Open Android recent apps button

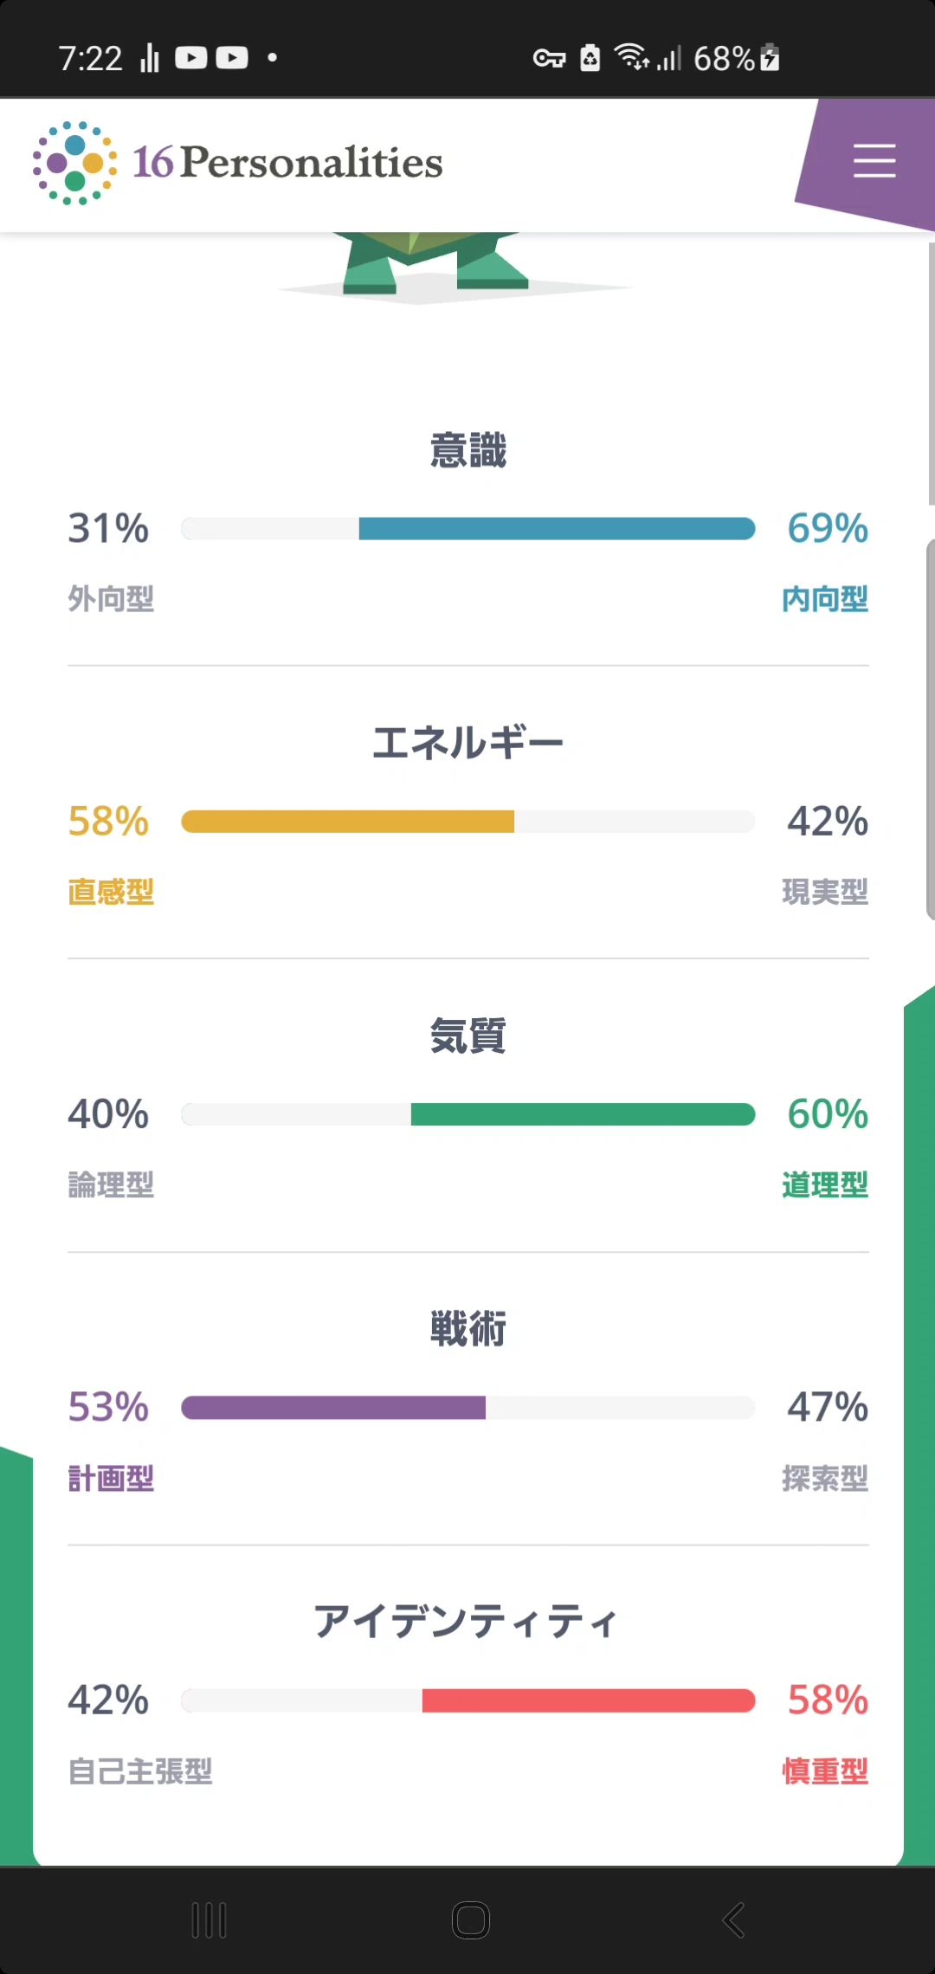(x=209, y=1919)
